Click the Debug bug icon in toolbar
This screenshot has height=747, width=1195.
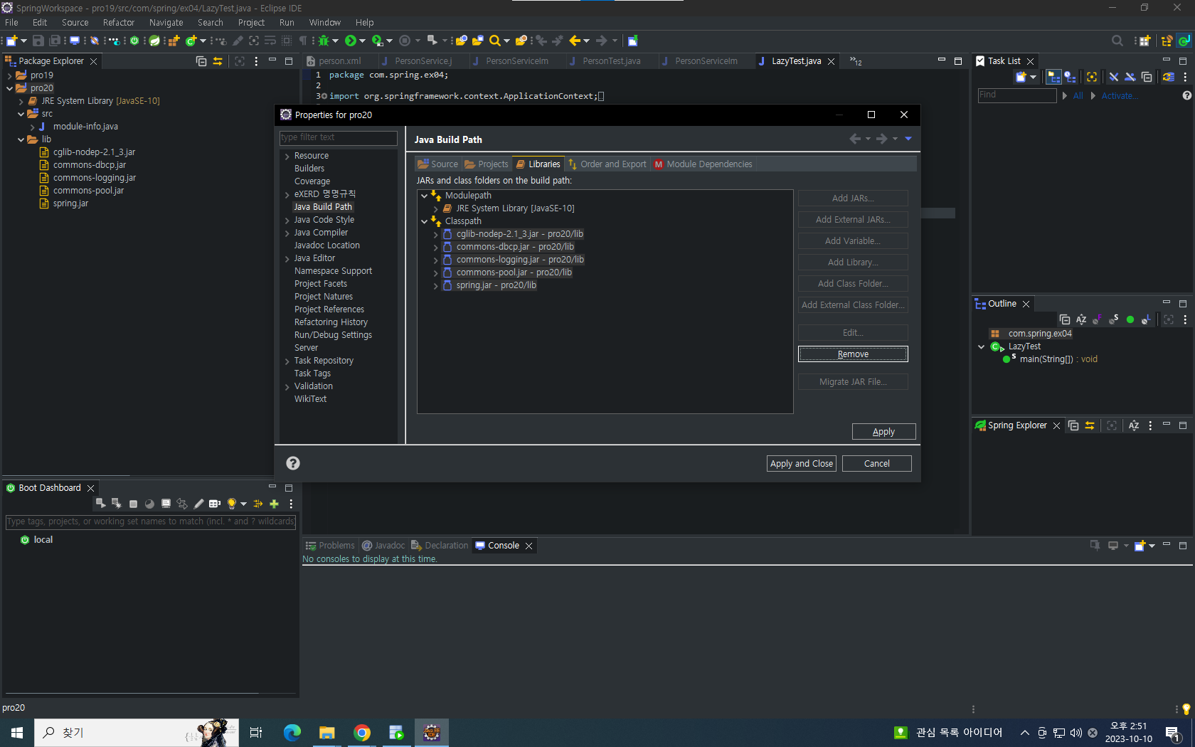click(x=324, y=41)
